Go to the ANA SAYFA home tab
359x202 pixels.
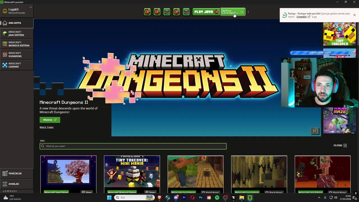click(17, 23)
